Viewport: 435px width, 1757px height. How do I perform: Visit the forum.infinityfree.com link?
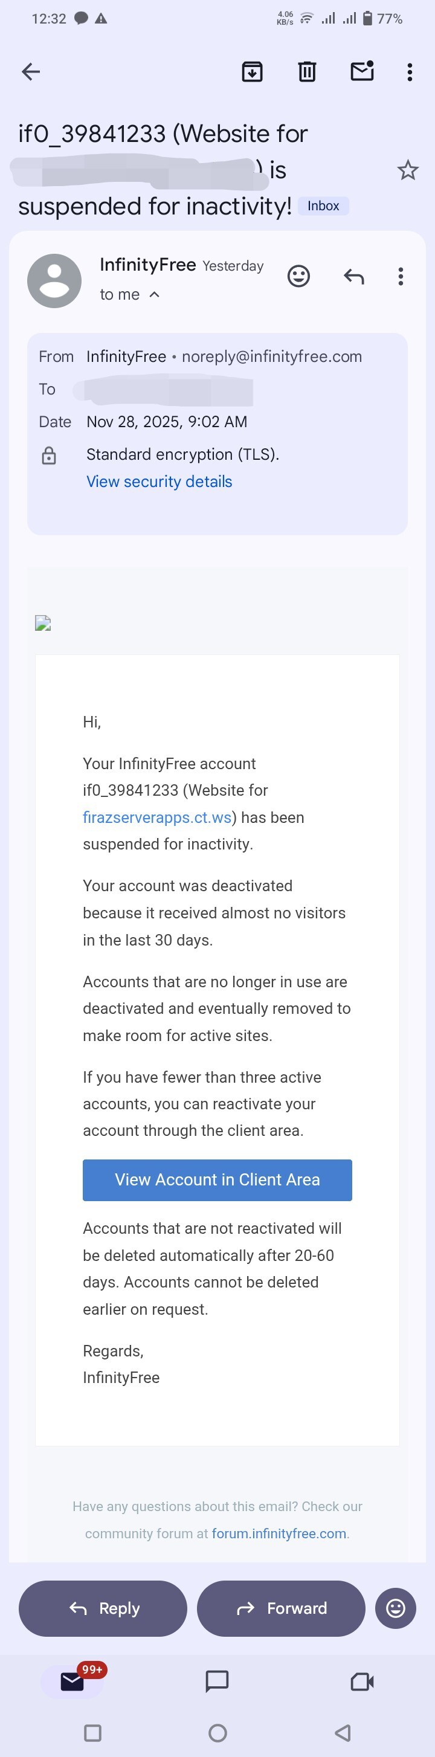coord(279,1533)
